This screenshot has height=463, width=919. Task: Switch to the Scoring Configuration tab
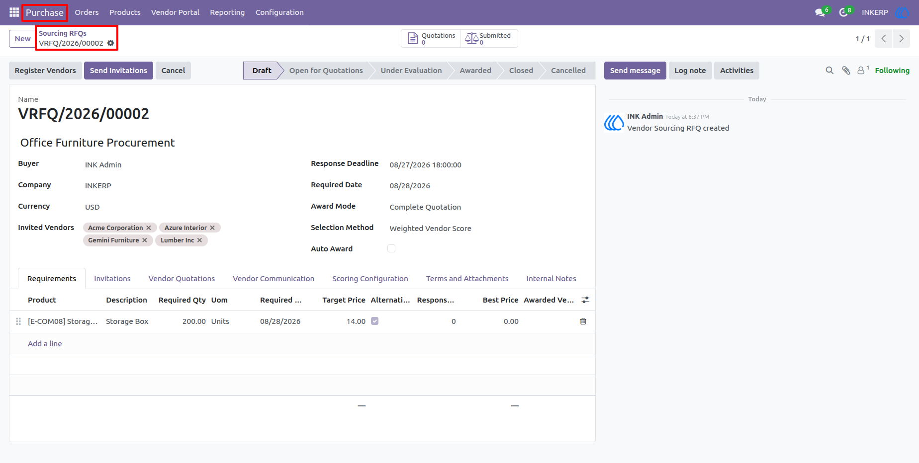pyautogui.click(x=370, y=279)
